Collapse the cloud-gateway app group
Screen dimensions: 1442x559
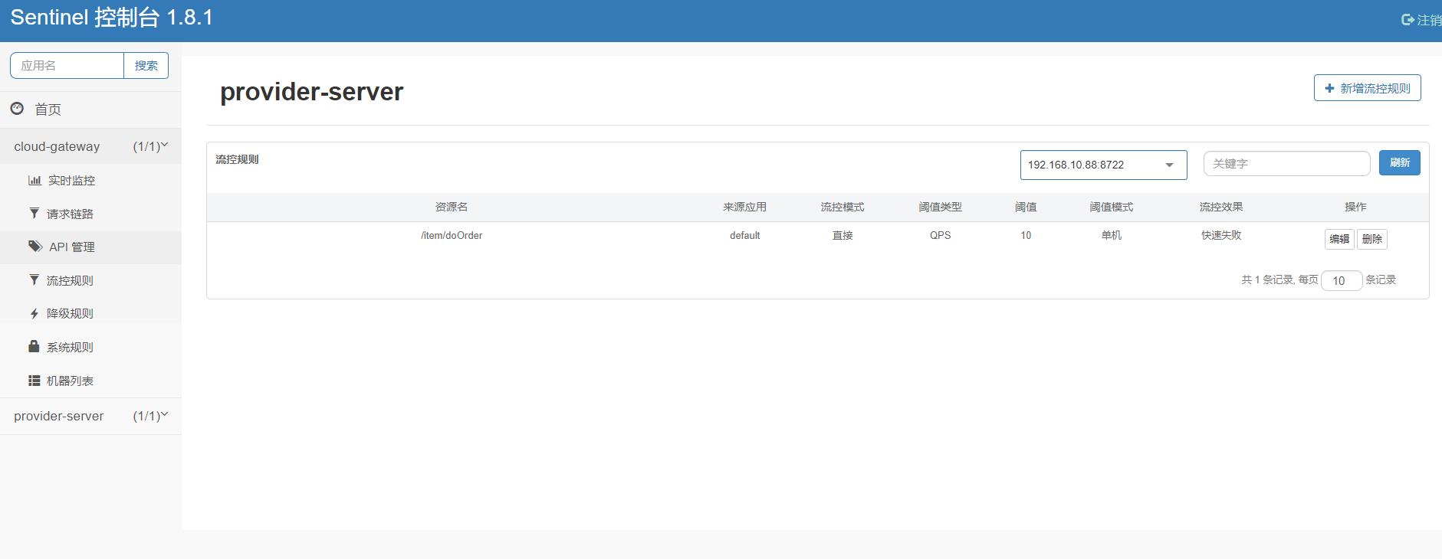click(x=90, y=146)
